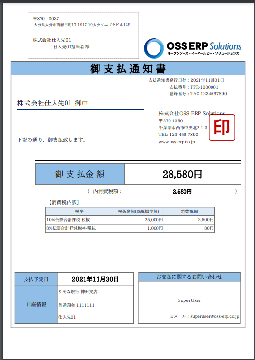Click 株式会社仕入先01 in address box

[x=52, y=40]
